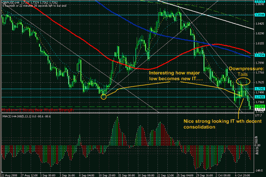Click the 10 Sep 20:00 time label
The height and width of the screenshot is (177, 266).
coord(107,175)
